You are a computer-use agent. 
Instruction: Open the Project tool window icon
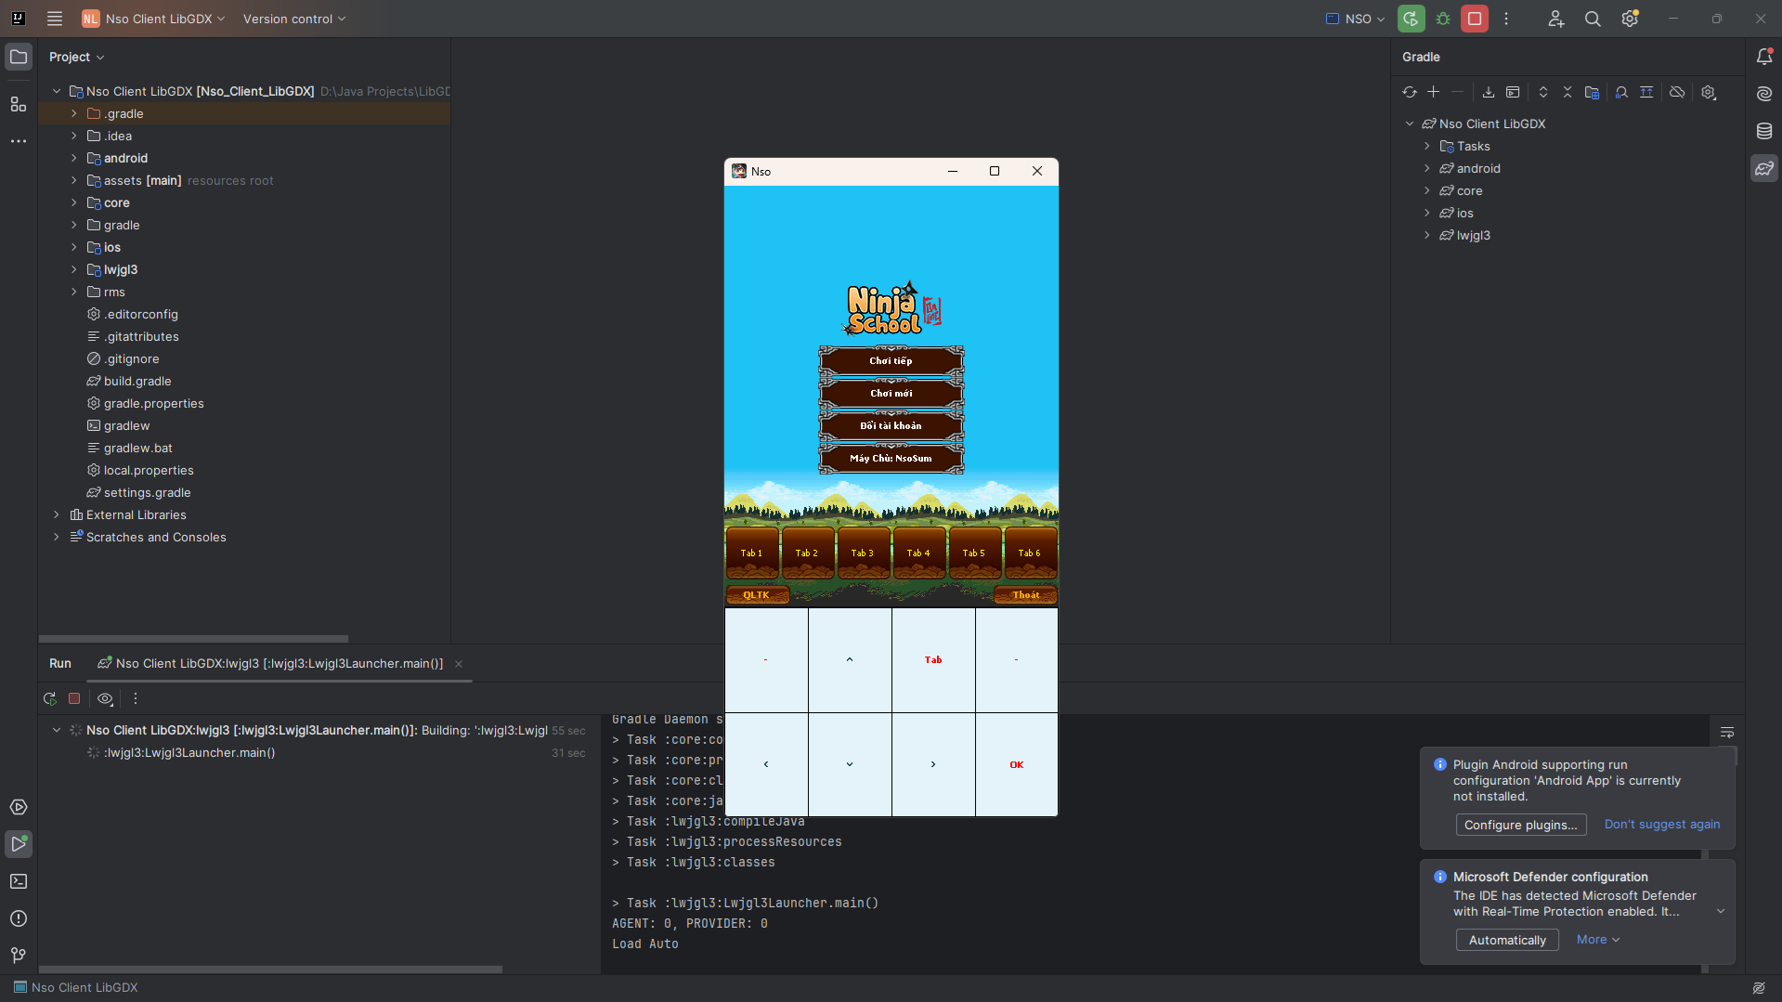pyautogui.click(x=19, y=58)
